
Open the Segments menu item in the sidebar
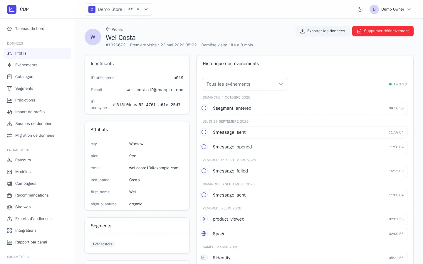tap(38, 89)
